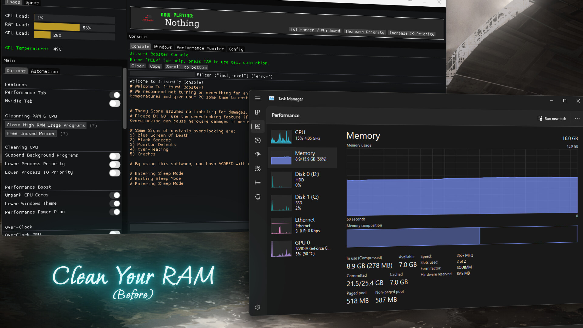Switch to the Performance Monitor tab

[x=200, y=48]
